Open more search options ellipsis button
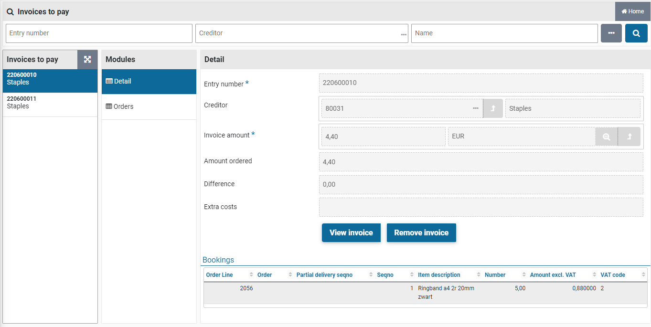Screen dimensions: 651x327 pyautogui.click(x=611, y=33)
